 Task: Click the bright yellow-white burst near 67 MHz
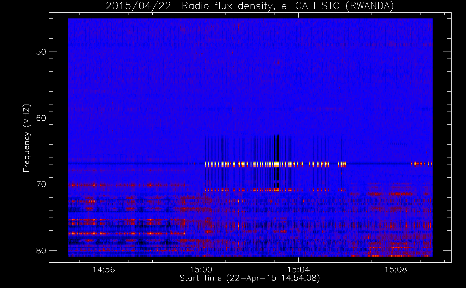(x=275, y=164)
